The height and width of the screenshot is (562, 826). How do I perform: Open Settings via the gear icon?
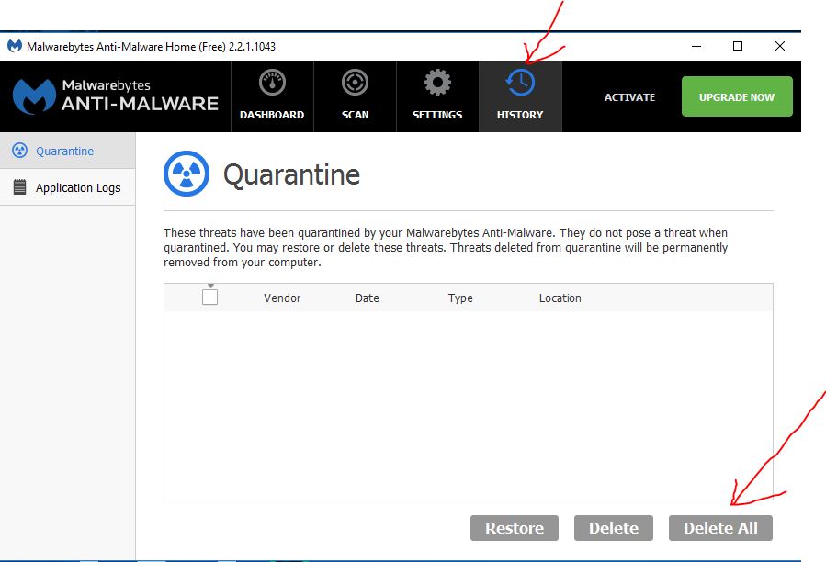point(436,84)
